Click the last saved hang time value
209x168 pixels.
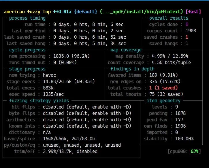click(x=90, y=44)
